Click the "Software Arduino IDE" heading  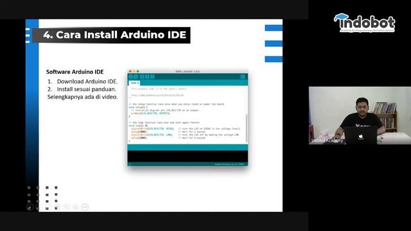[75, 72]
